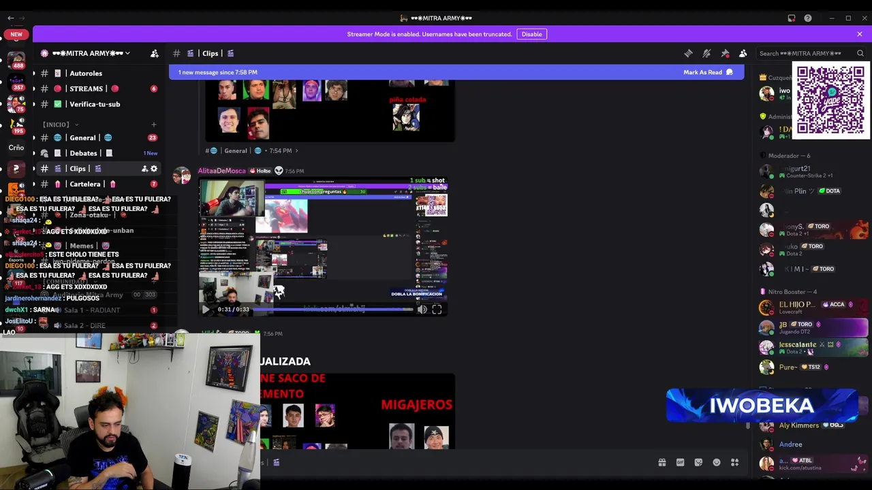872x490 pixels.
Task: Toggle fullscreen on the video clip
Action: click(x=437, y=310)
